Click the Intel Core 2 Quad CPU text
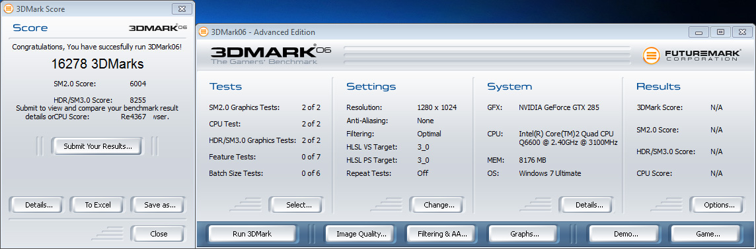The height and width of the screenshot is (249, 756). [568, 138]
